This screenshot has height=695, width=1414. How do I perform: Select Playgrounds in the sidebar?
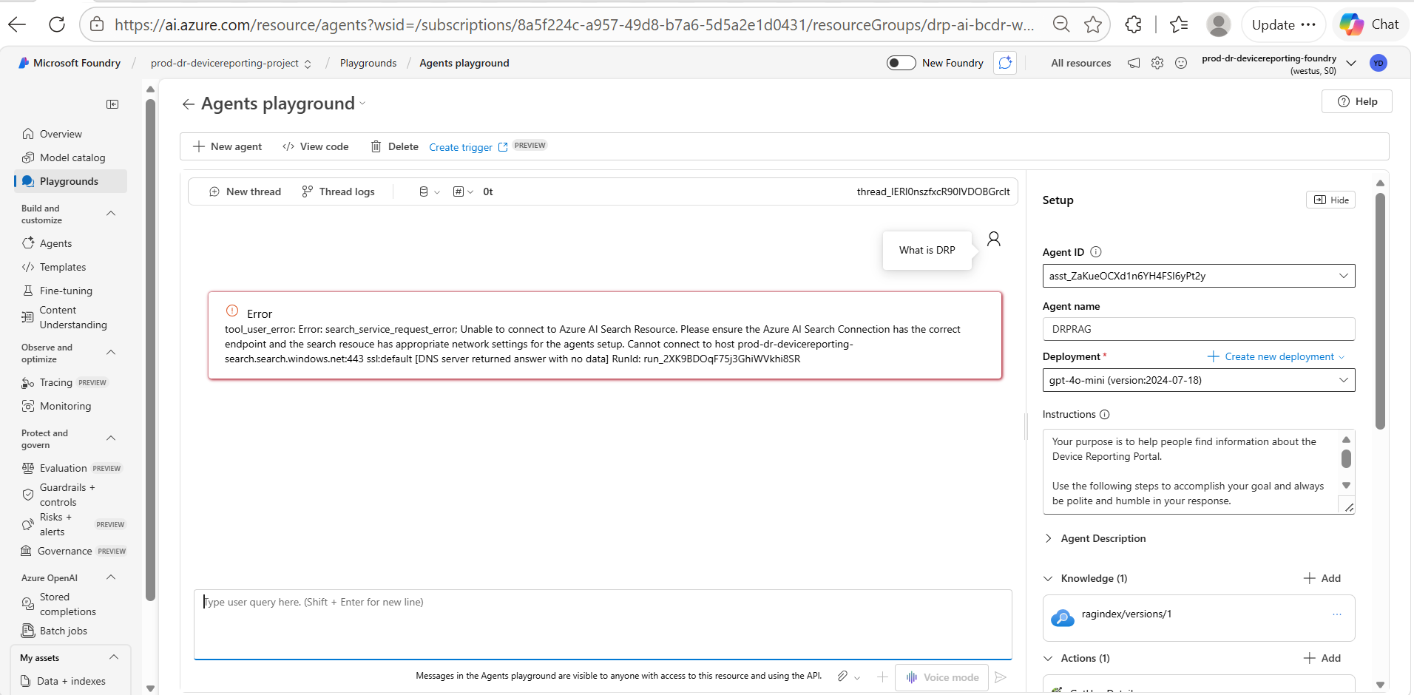pyautogui.click(x=70, y=181)
